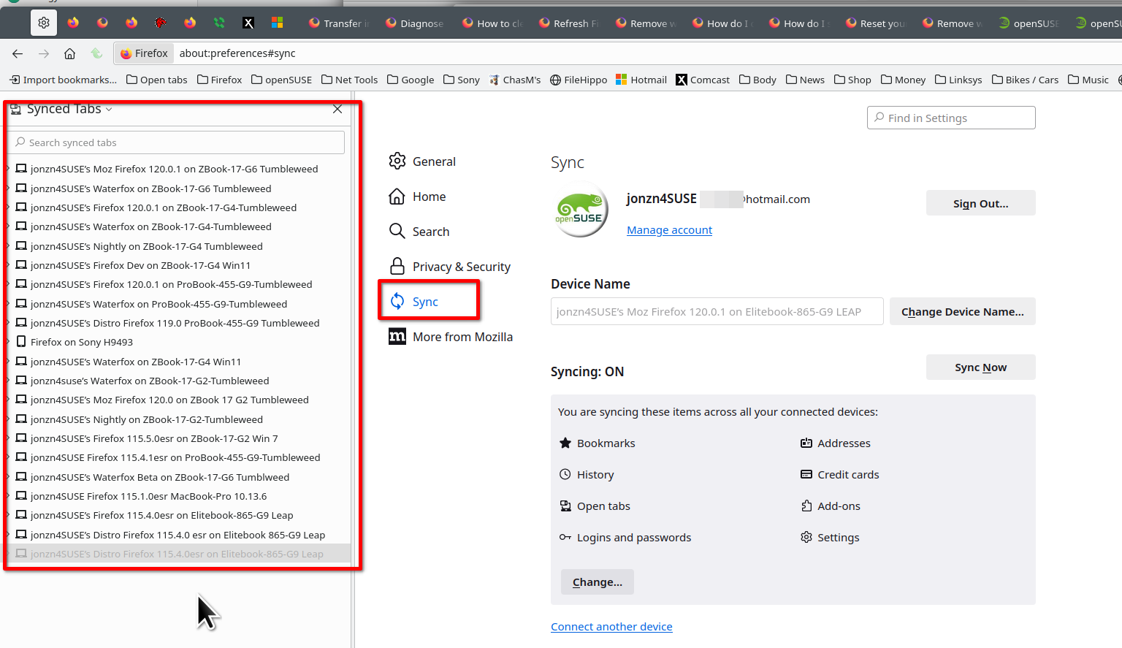This screenshot has height=648, width=1122.
Task: Open the Linksys bookmark folder
Action: pyautogui.click(x=958, y=80)
